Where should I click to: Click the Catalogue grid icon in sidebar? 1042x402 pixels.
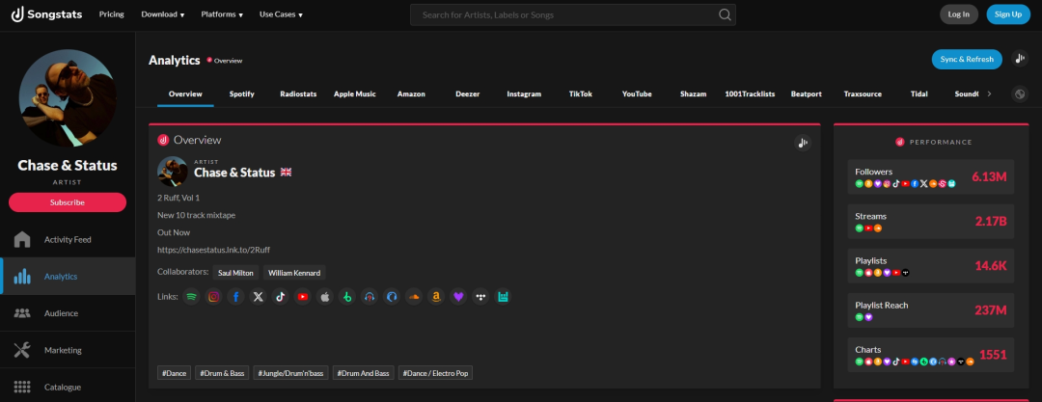pos(22,387)
